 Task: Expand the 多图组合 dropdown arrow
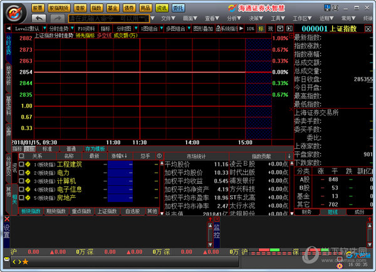[189, 29]
